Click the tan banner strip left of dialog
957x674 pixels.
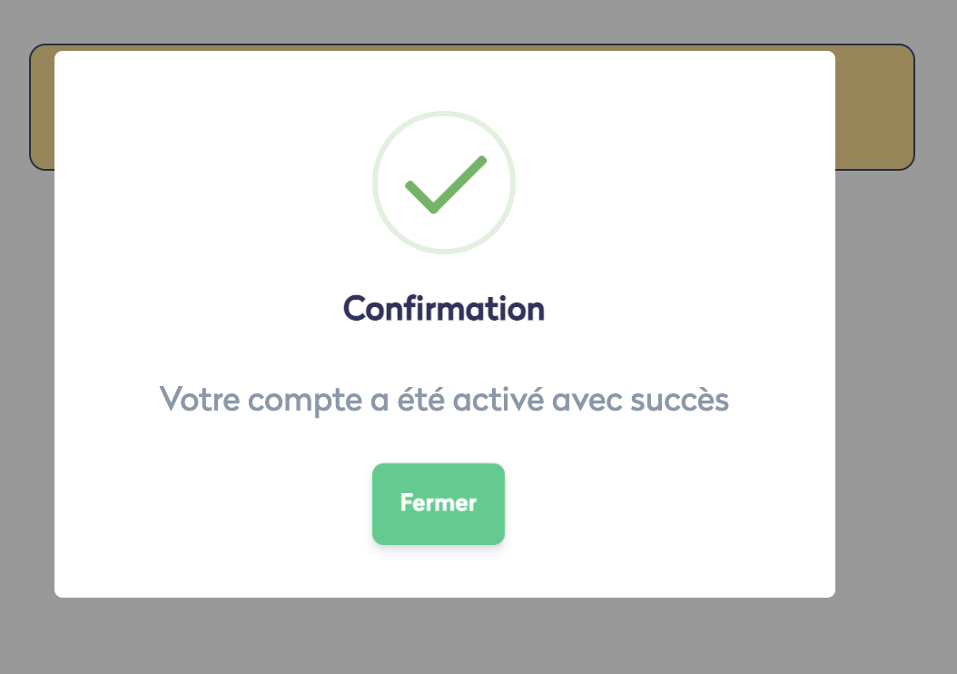pos(43,107)
